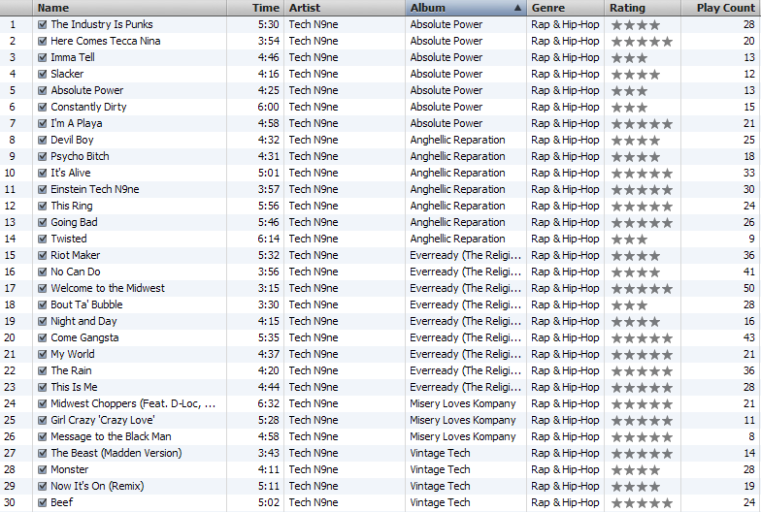Select Midwest Choppers track row
761x512 pixels.
[133, 403]
